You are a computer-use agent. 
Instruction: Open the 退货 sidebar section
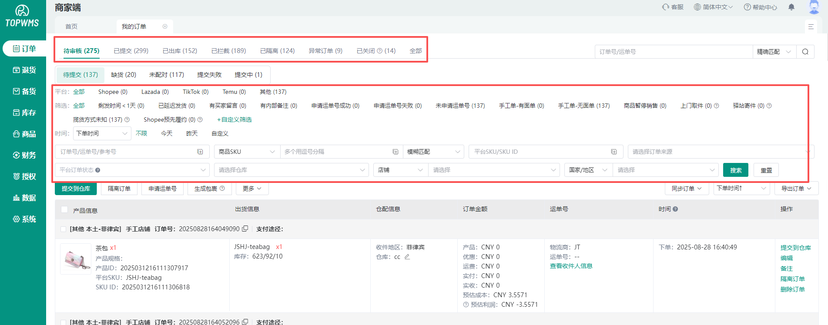[x=24, y=70]
